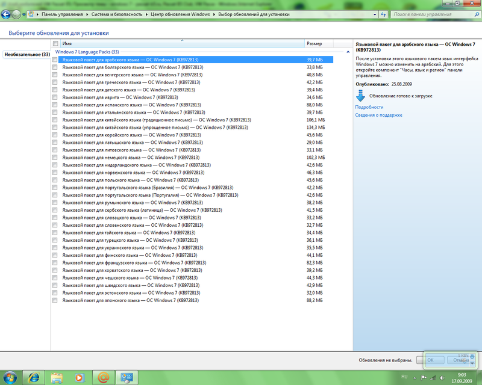Click the search magnifier icon
The height and width of the screenshot is (385, 482).
coord(477,14)
